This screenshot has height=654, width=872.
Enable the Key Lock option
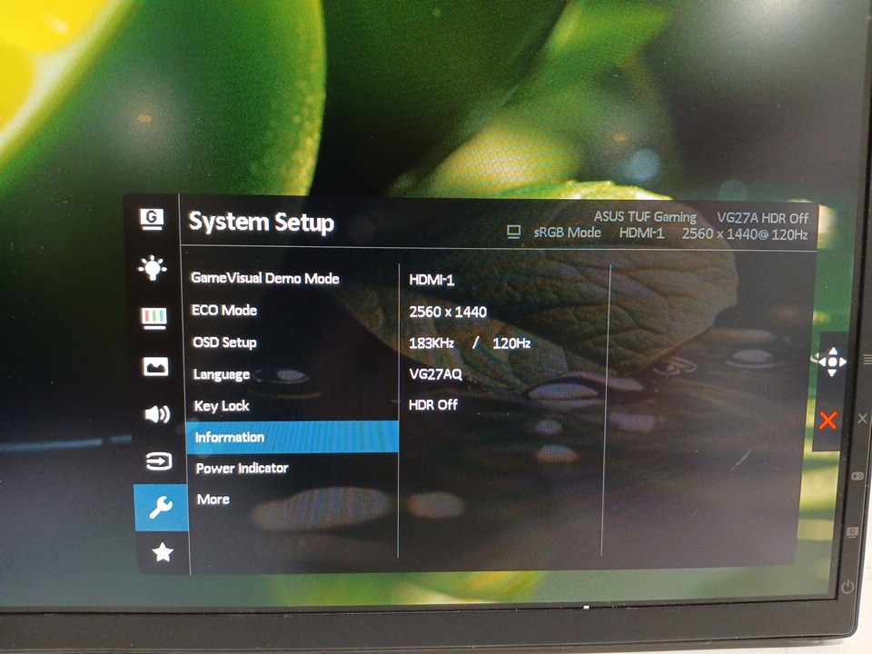pyautogui.click(x=222, y=406)
